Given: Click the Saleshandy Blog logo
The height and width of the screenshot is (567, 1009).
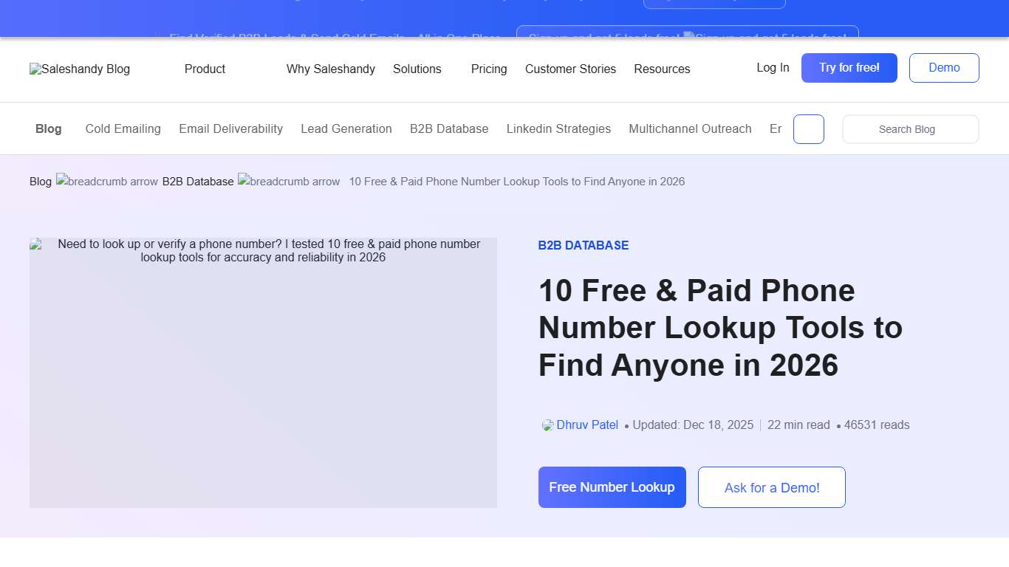Looking at the screenshot, I should coord(79,69).
